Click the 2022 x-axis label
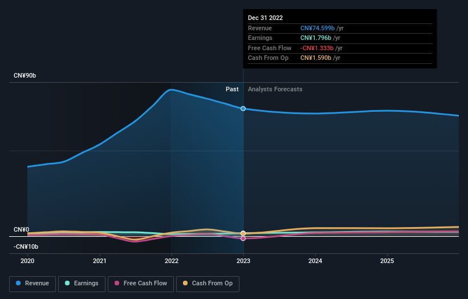The height and width of the screenshot is (299, 468). (x=172, y=261)
